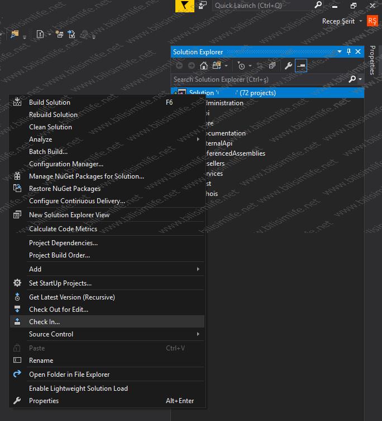The image size is (382, 421).
Task: Choose Build Solution from context menu
Action: click(107, 102)
